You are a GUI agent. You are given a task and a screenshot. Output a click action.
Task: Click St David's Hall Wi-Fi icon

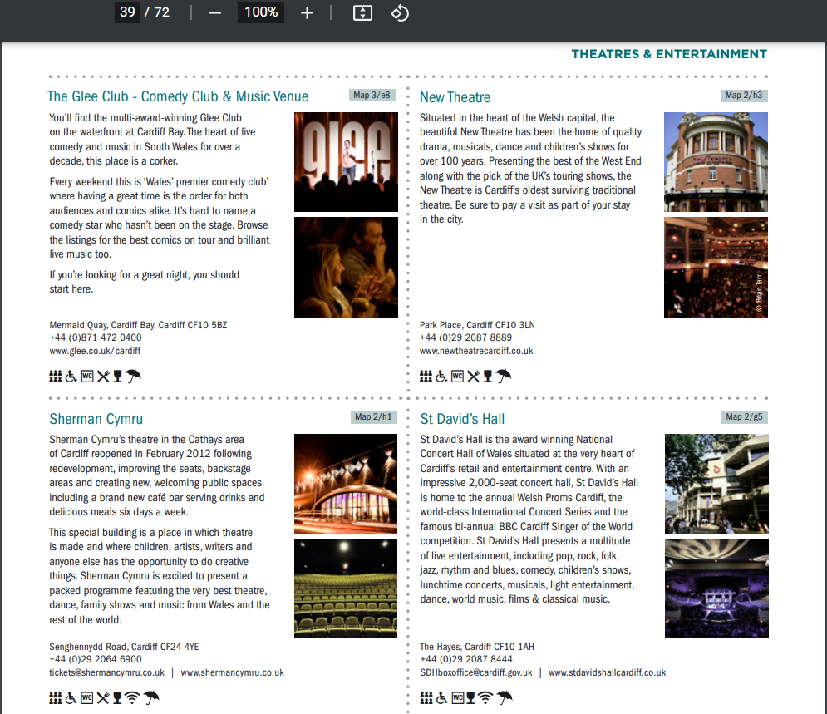tap(485, 697)
